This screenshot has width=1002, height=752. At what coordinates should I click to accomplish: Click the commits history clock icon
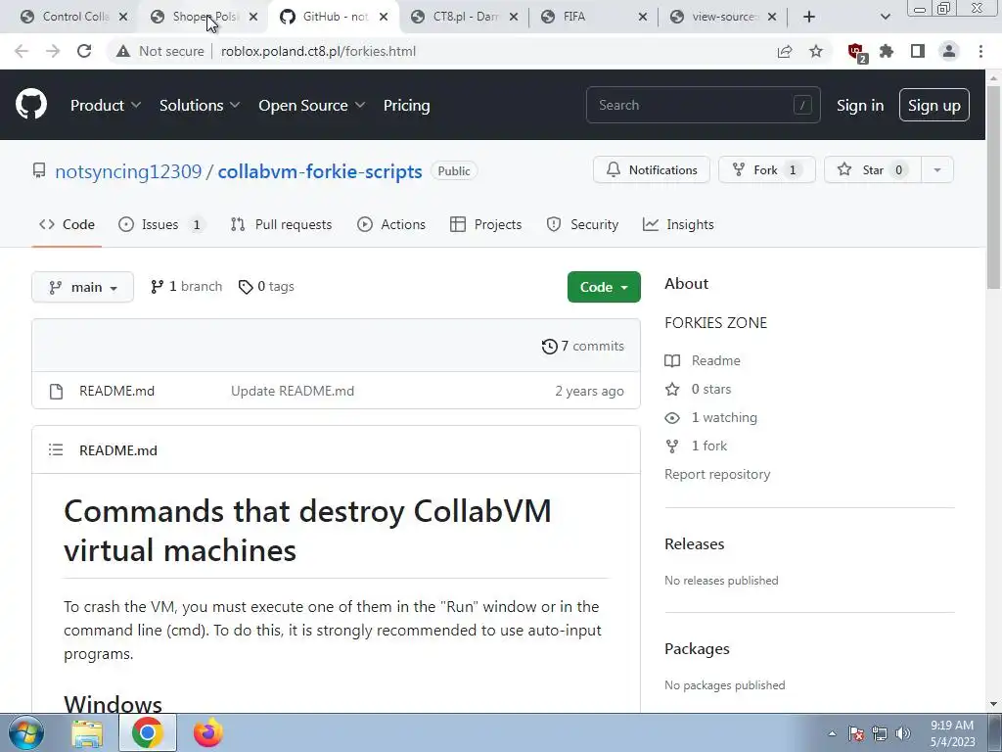pos(550,346)
